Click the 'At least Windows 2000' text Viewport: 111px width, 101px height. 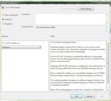click(46, 27)
